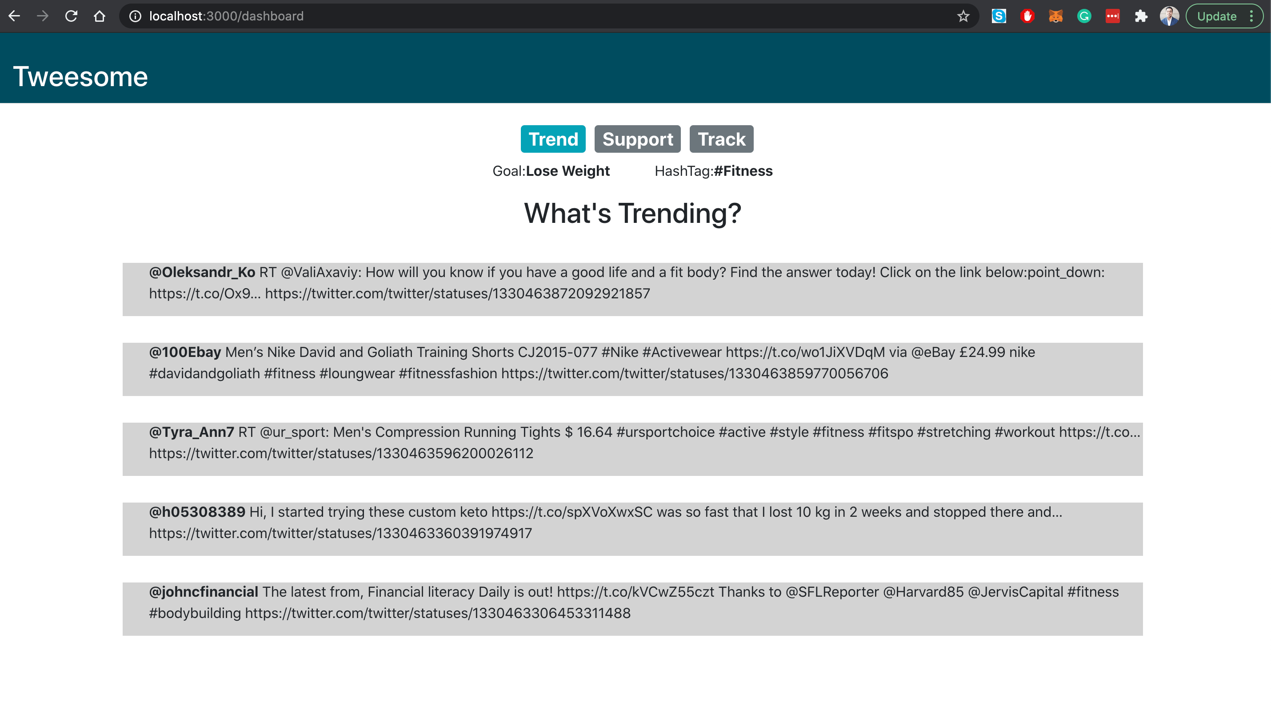Image resolution: width=1271 pixels, height=721 pixels.
Task: Open the Skype extension icon
Action: click(x=999, y=16)
